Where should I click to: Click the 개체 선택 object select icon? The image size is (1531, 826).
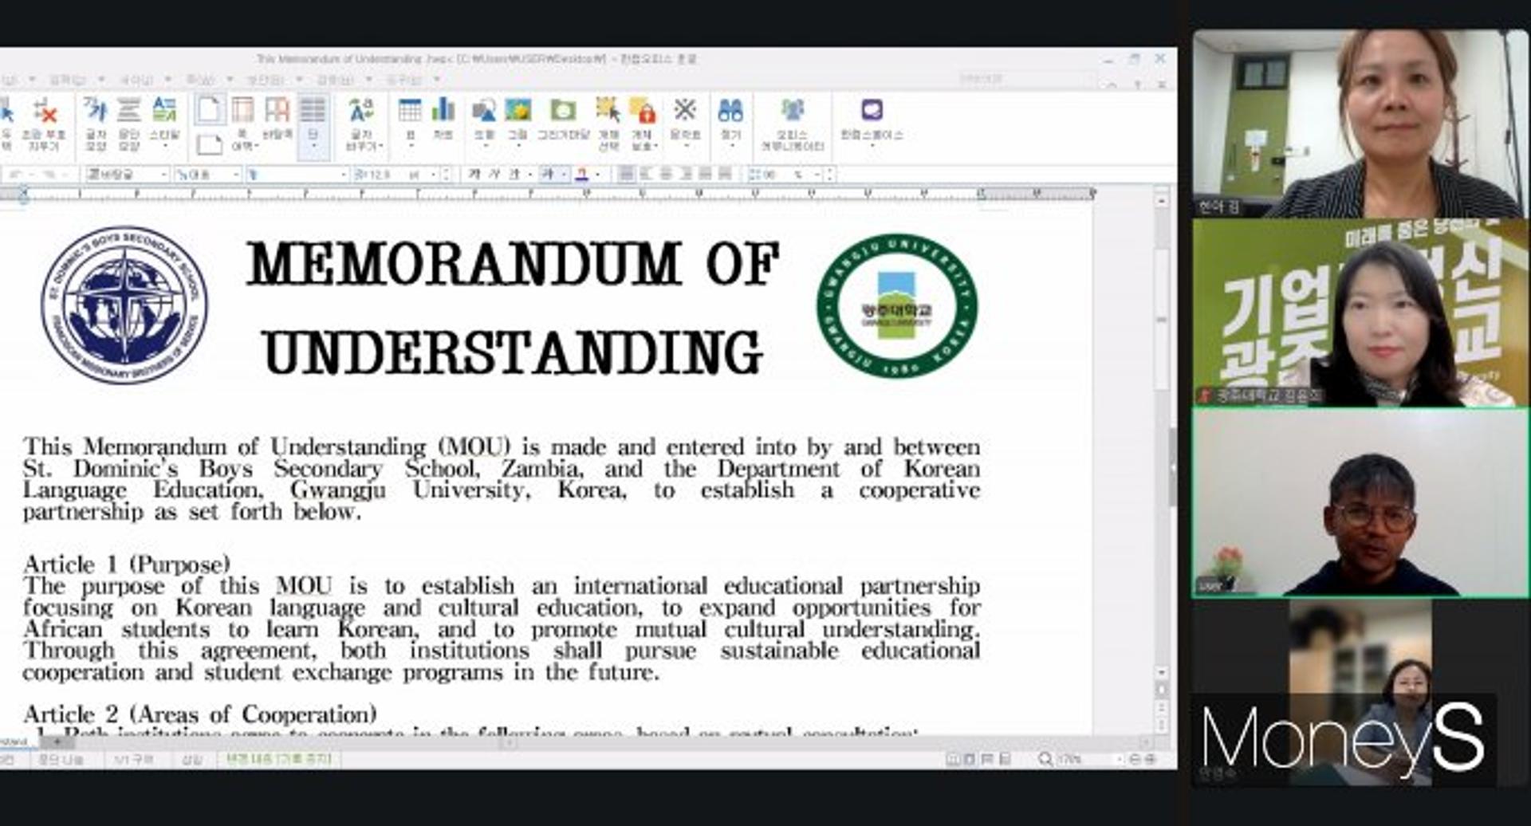tap(608, 124)
